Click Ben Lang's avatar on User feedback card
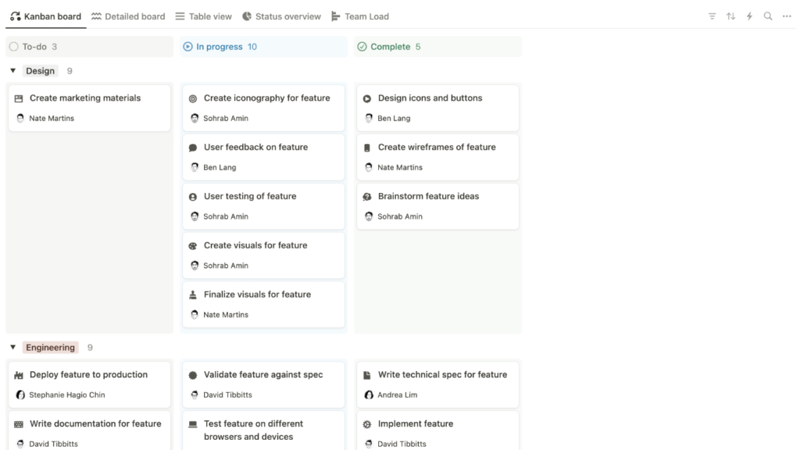Image resolution: width=800 pixels, height=450 pixels. click(x=194, y=167)
